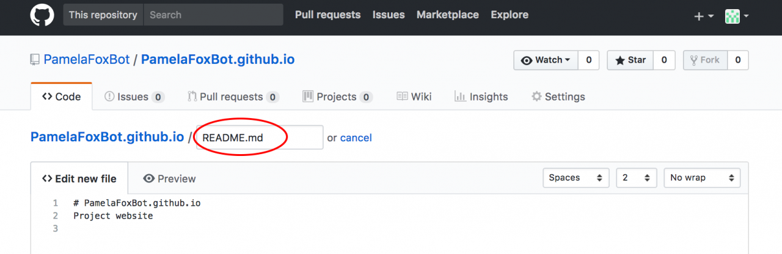This screenshot has width=782, height=254.
Task: View the Insights graph tab
Action: pyautogui.click(x=481, y=96)
